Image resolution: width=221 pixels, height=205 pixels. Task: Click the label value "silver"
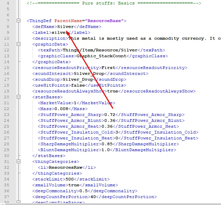click(x=60, y=32)
